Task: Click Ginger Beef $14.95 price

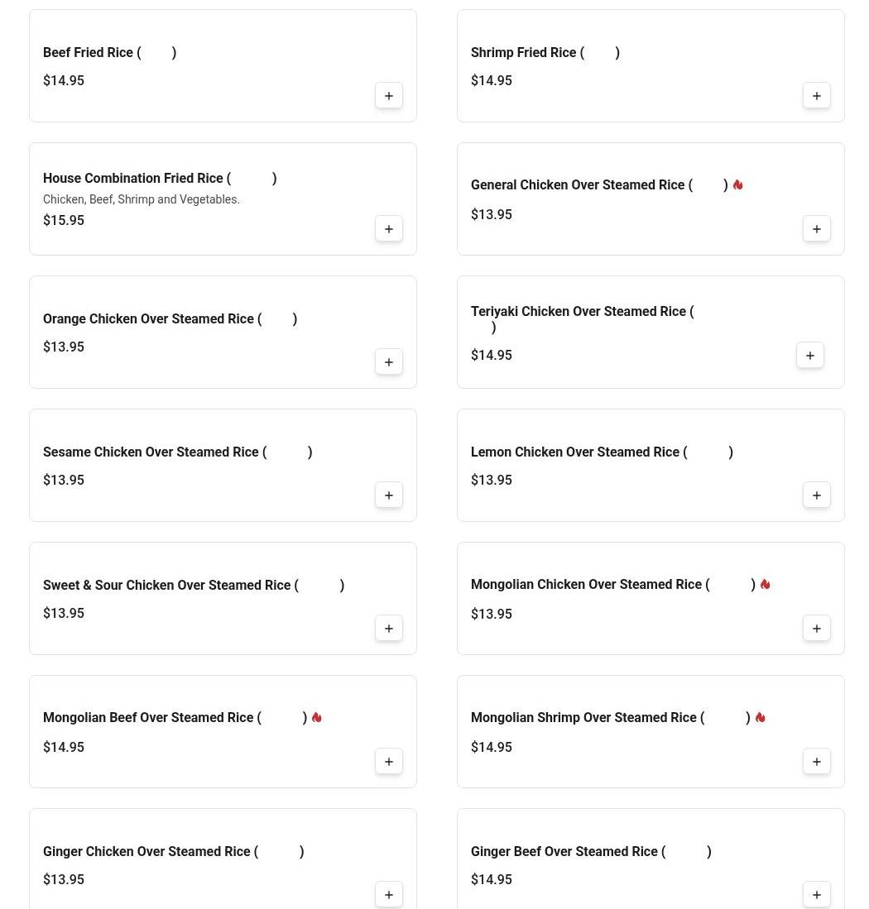Action: point(492,880)
